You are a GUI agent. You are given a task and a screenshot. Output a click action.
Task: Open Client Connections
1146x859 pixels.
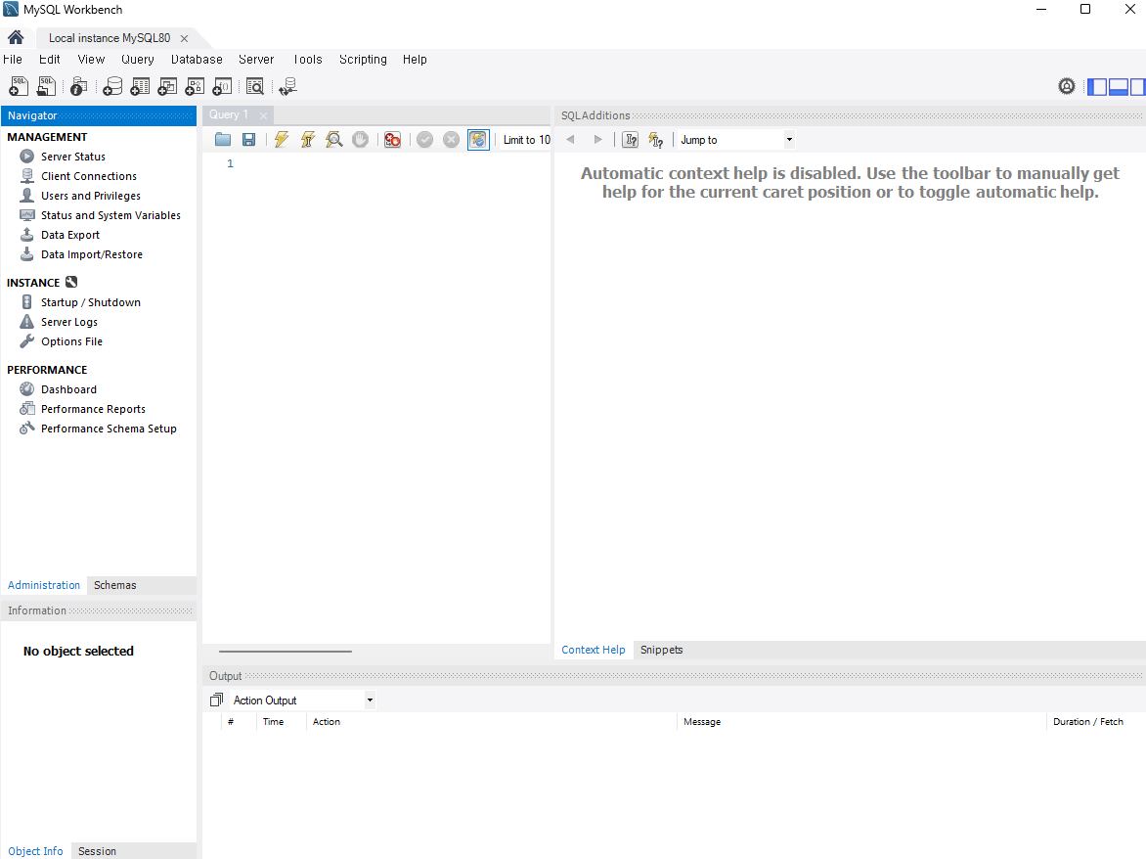pos(88,176)
